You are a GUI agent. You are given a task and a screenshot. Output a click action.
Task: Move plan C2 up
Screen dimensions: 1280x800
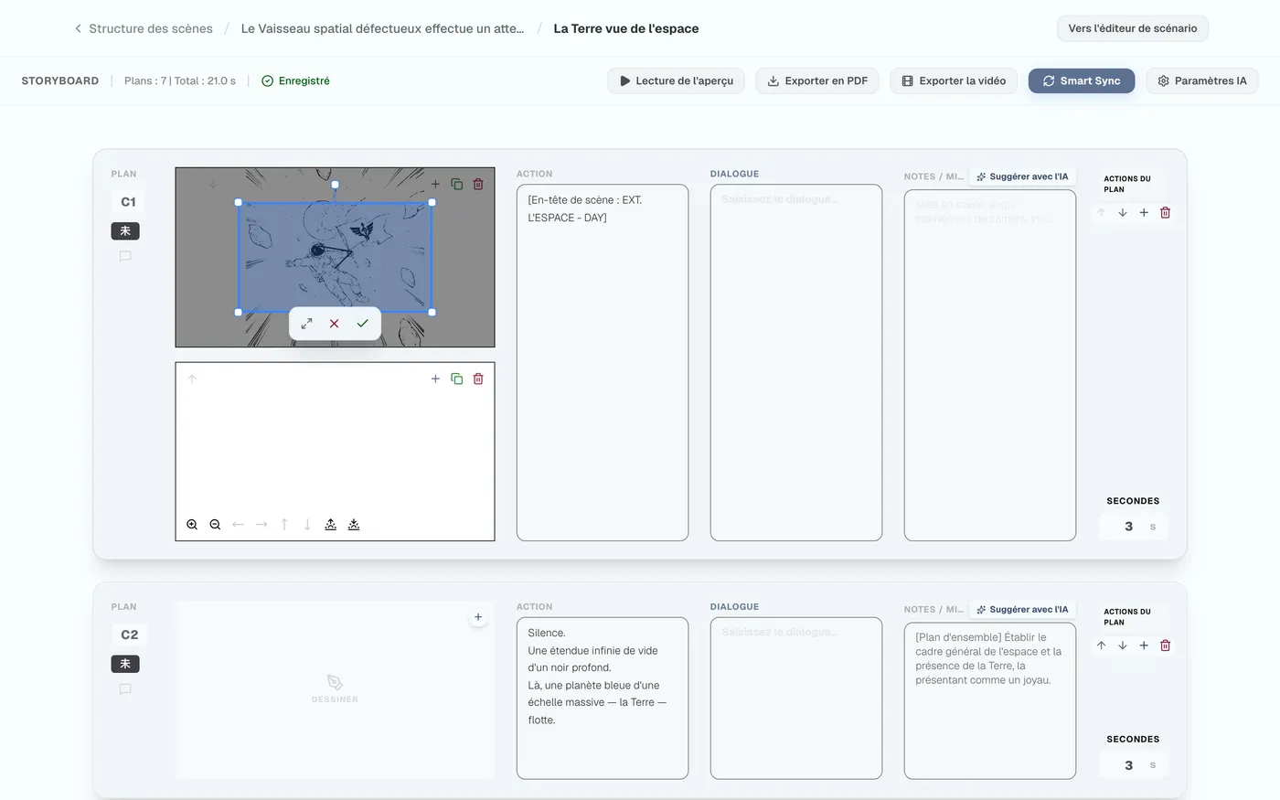pos(1102,645)
